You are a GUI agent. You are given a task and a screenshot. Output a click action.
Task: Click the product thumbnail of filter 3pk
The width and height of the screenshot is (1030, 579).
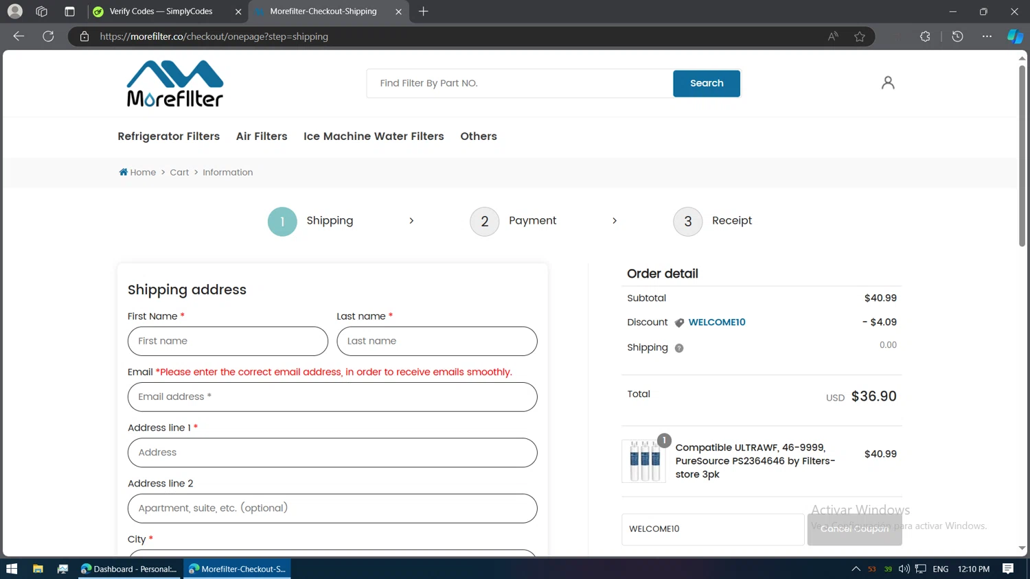(643, 461)
